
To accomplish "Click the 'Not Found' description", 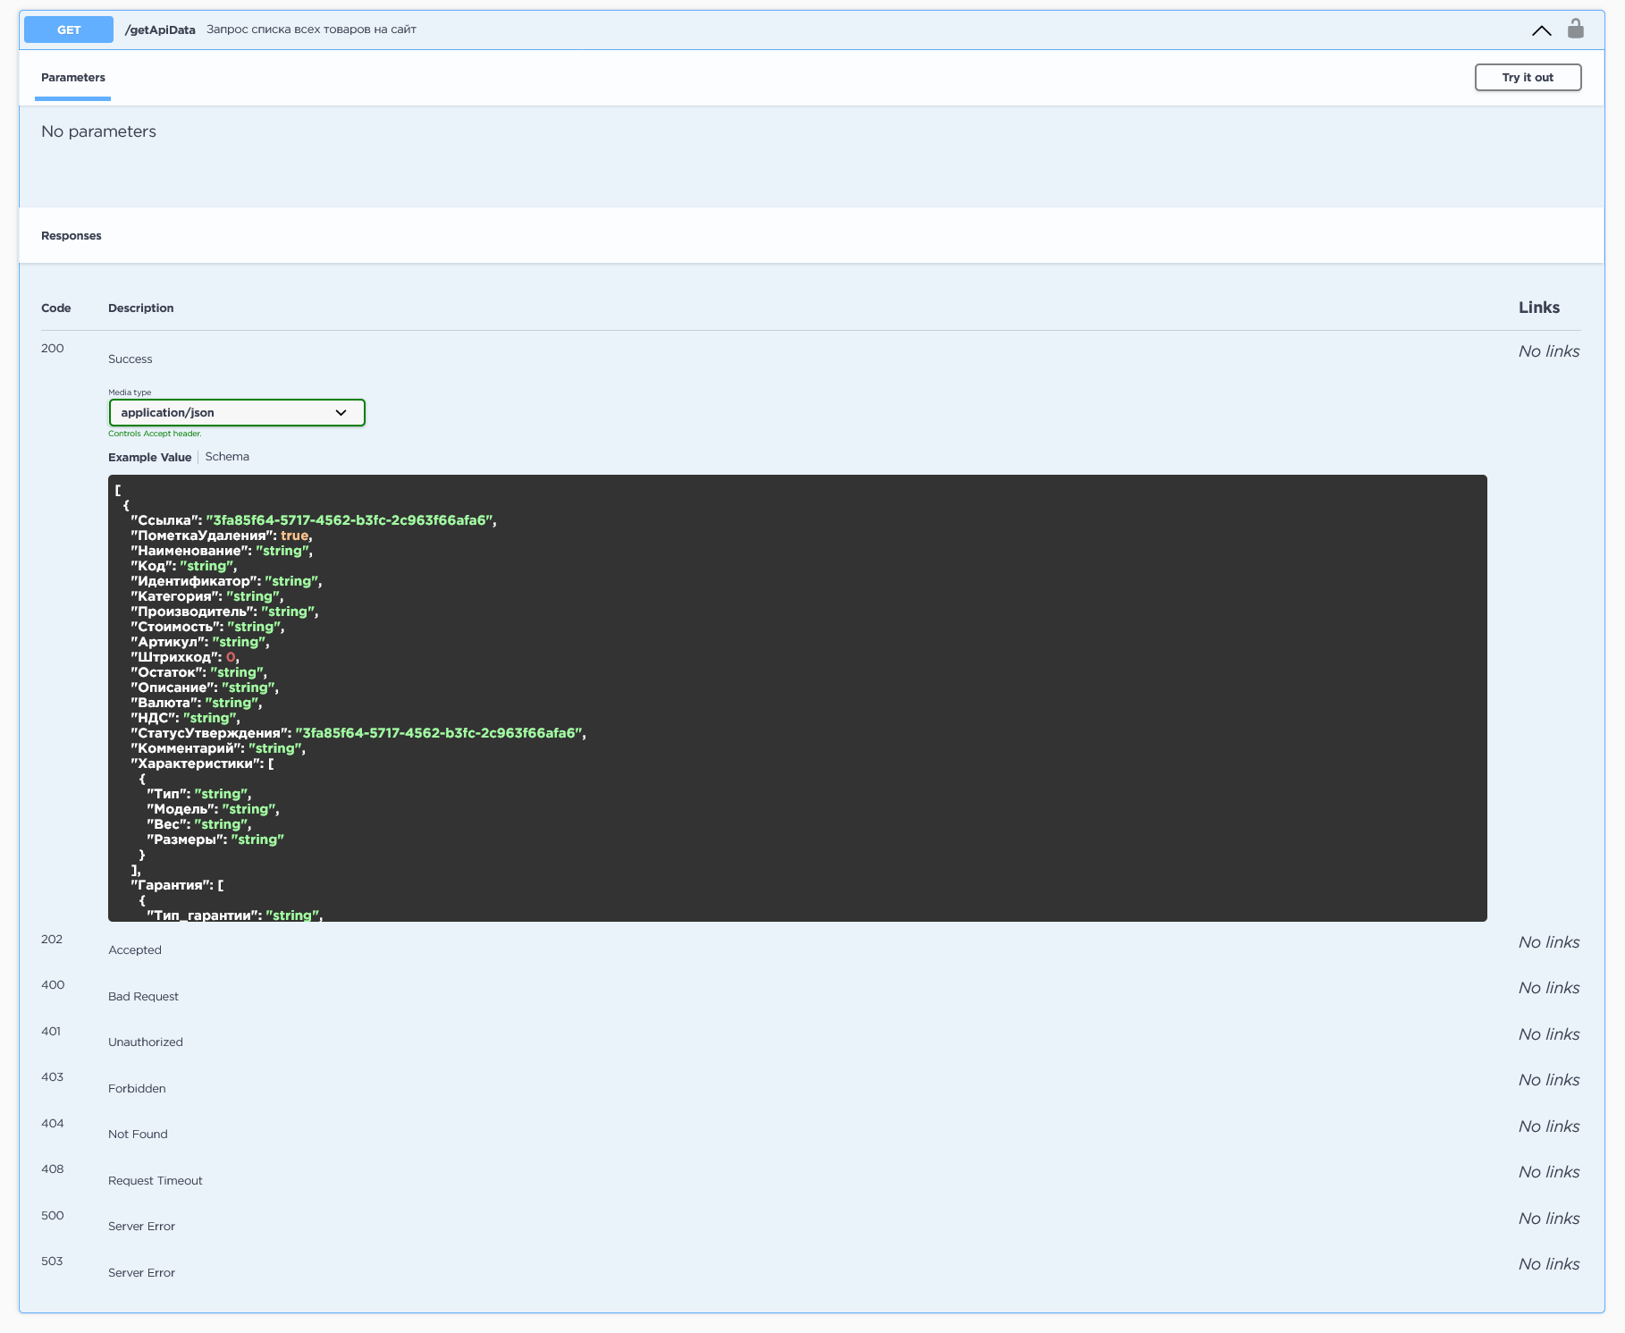I will [x=138, y=1134].
